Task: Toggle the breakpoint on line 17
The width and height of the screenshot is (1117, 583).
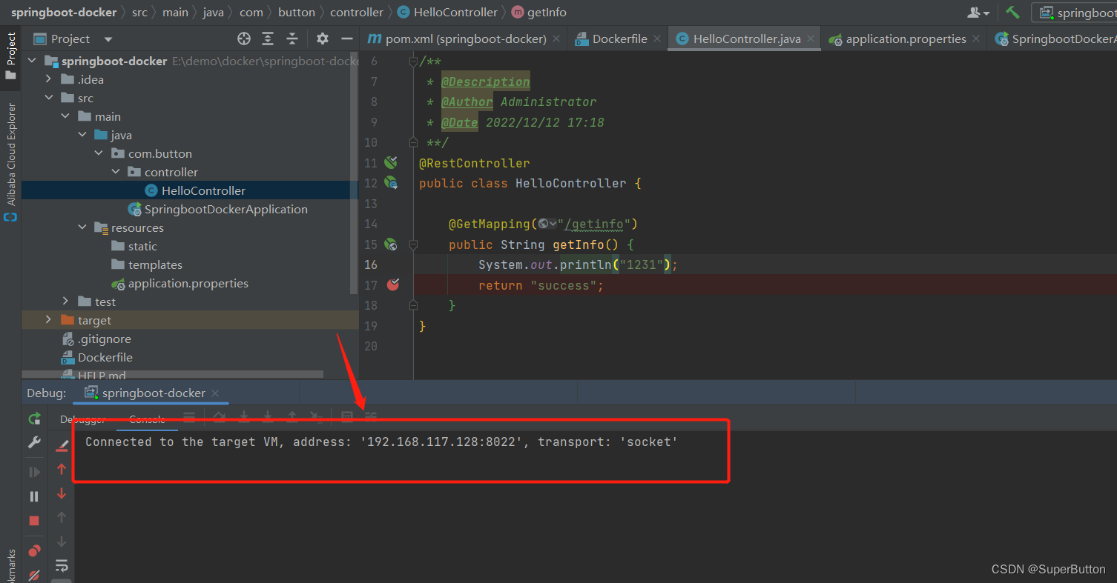Action: [x=392, y=284]
